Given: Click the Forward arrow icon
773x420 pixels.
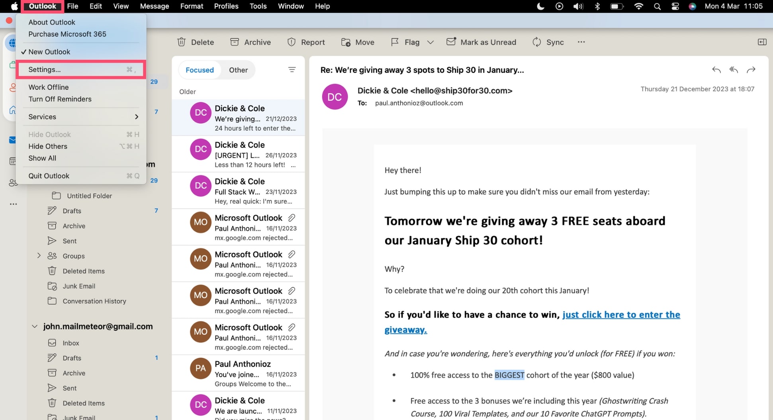Looking at the screenshot, I should [751, 70].
